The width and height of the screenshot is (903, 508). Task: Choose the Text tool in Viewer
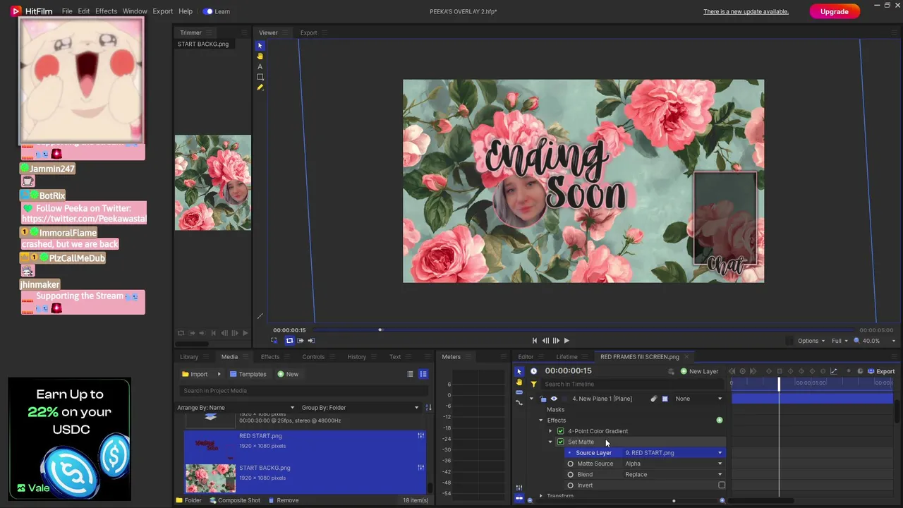[260, 66]
